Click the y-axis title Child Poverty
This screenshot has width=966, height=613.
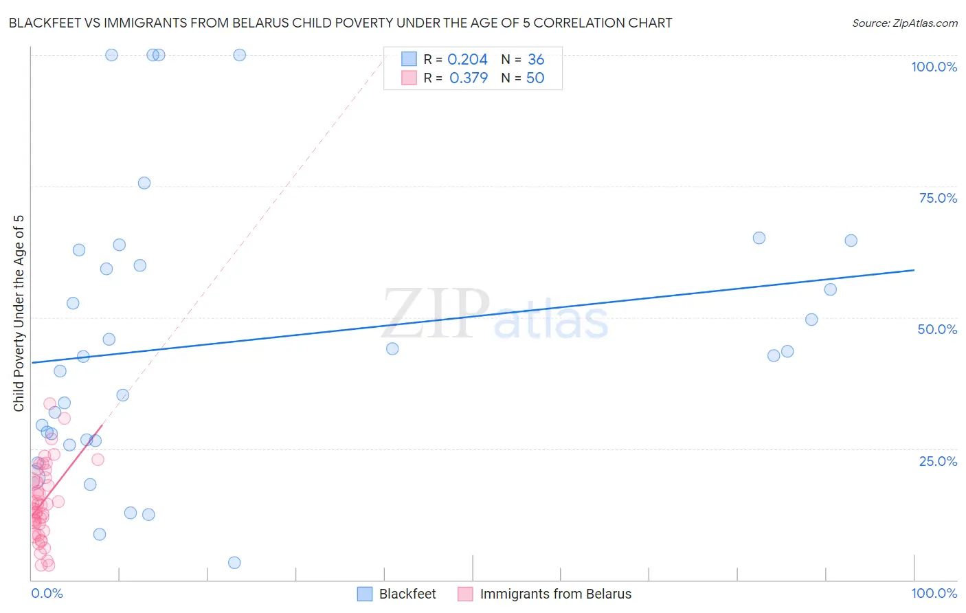pyautogui.click(x=19, y=313)
